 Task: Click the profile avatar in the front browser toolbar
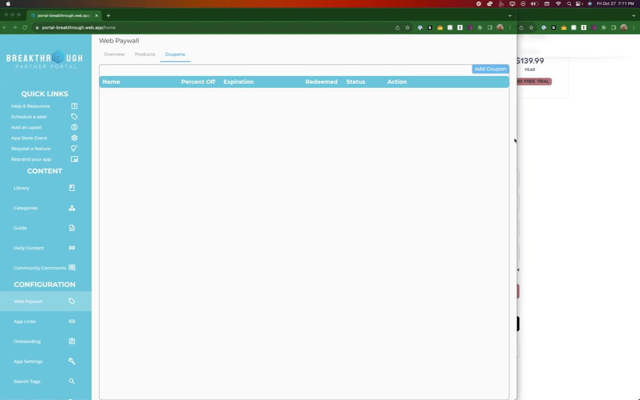point(500,28)
